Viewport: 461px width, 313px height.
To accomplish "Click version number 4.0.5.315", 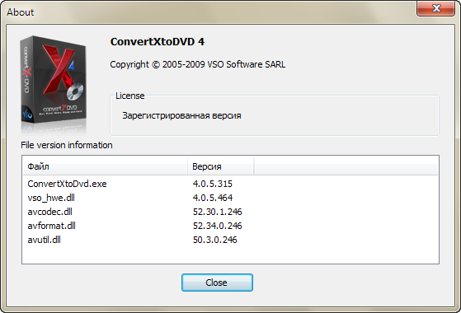I will coord(212,184).
